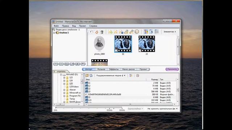232x130 pixels.
Task: Select the photo_1860 portrait thumbnail
Action: (x=99, y=44)
